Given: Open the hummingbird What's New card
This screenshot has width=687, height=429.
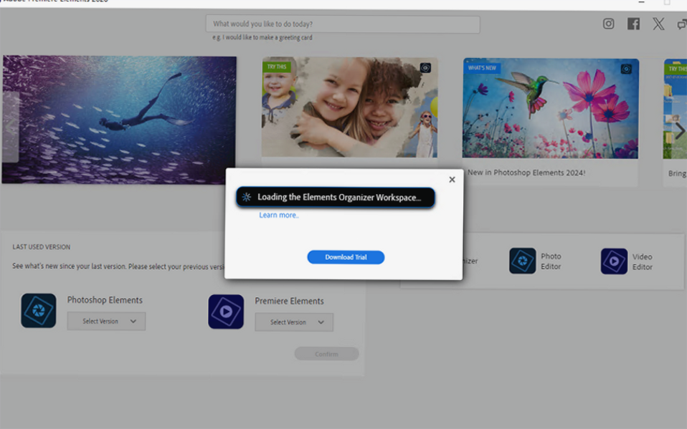Looking at the screenshot, I should point(550,109).
